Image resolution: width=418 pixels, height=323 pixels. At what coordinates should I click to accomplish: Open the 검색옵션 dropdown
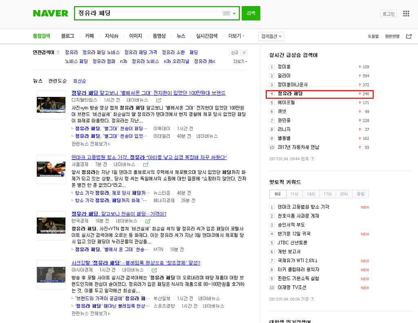(271, 36)
